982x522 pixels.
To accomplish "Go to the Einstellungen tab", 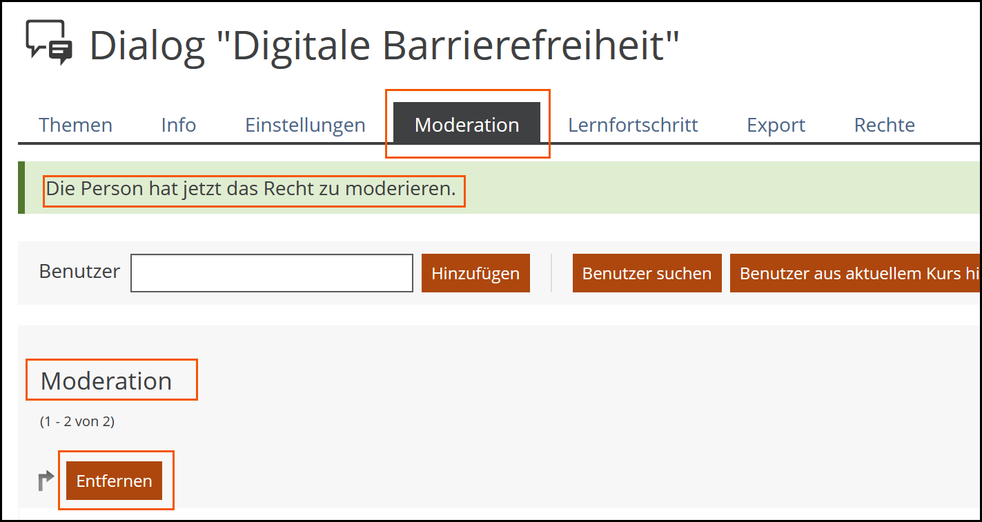I will click(x=305, y=125).
